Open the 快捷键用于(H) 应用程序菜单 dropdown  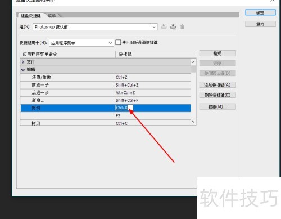click(81, 43)
